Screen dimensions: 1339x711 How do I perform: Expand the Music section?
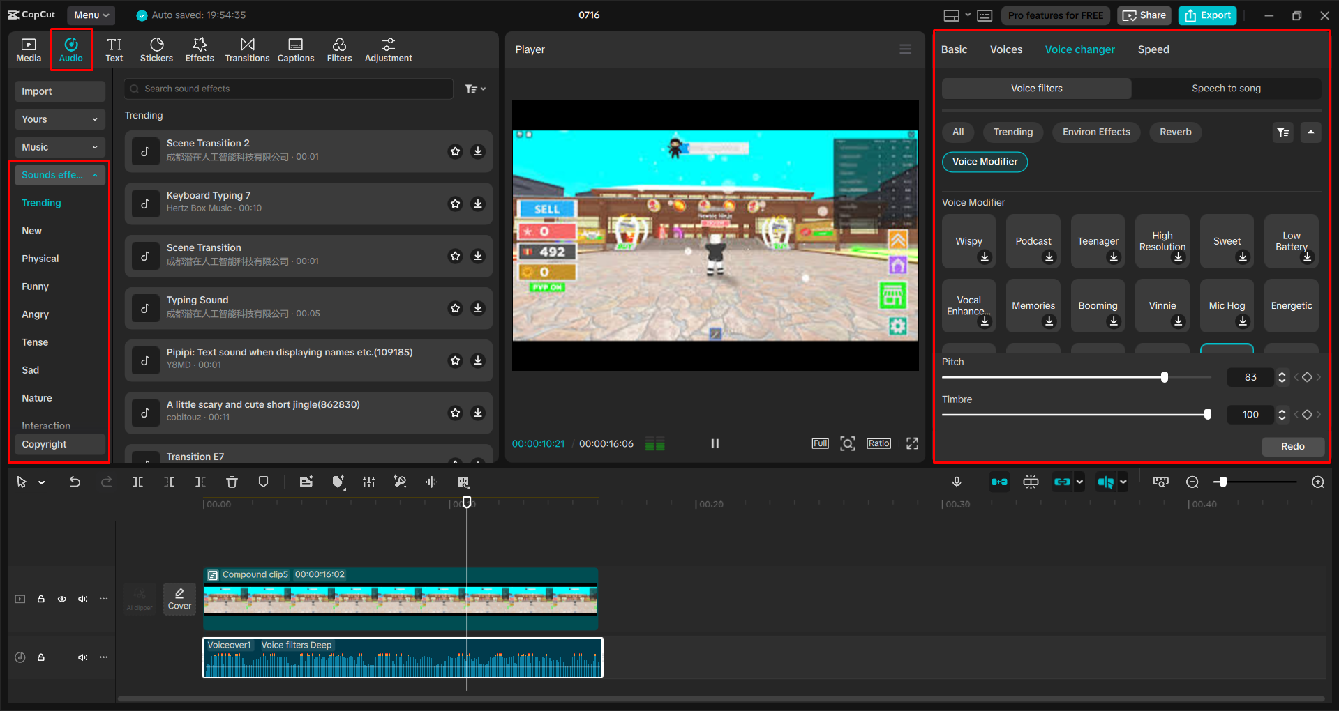point(60,147)
